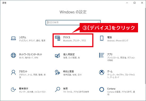Viewport: 146px width, 101px height.
Task: Go to ネットワークとインターネット settings title
Action: click(31, 54)
